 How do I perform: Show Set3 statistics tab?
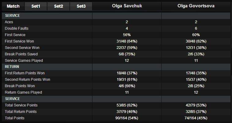pos(81,6)
